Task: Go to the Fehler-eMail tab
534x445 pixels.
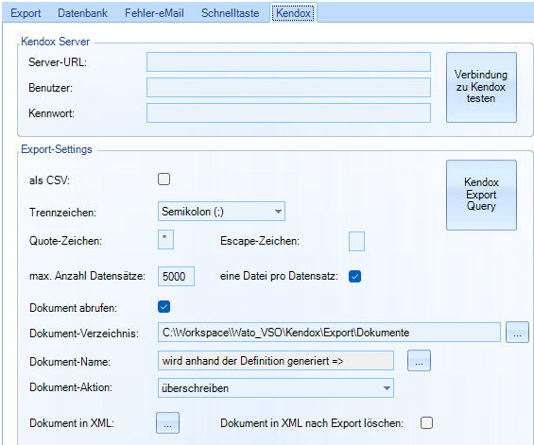Action: 154,13
